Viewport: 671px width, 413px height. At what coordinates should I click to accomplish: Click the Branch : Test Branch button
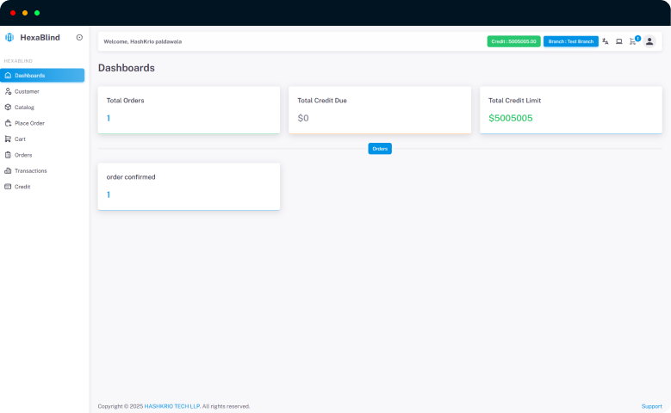[x=571, y=41]
